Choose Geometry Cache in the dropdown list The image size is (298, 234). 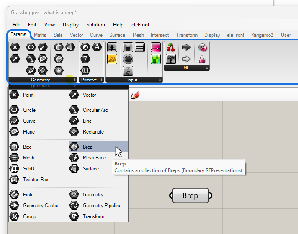pyautogui.click(x=39, y=205)
